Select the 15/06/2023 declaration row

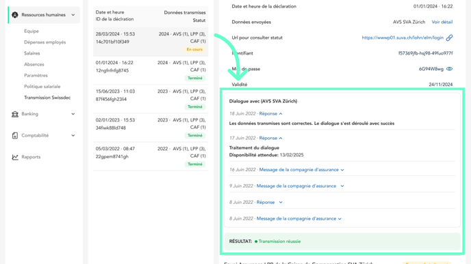point(151,99)
